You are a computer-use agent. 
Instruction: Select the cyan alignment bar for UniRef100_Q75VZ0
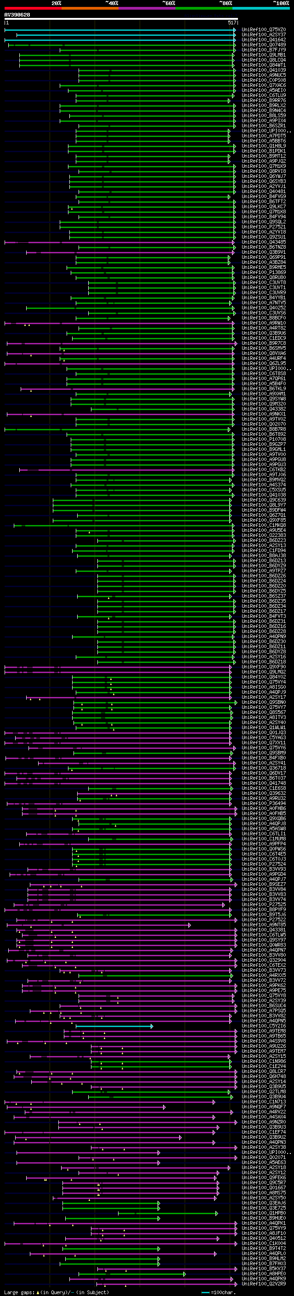[120, 30]
